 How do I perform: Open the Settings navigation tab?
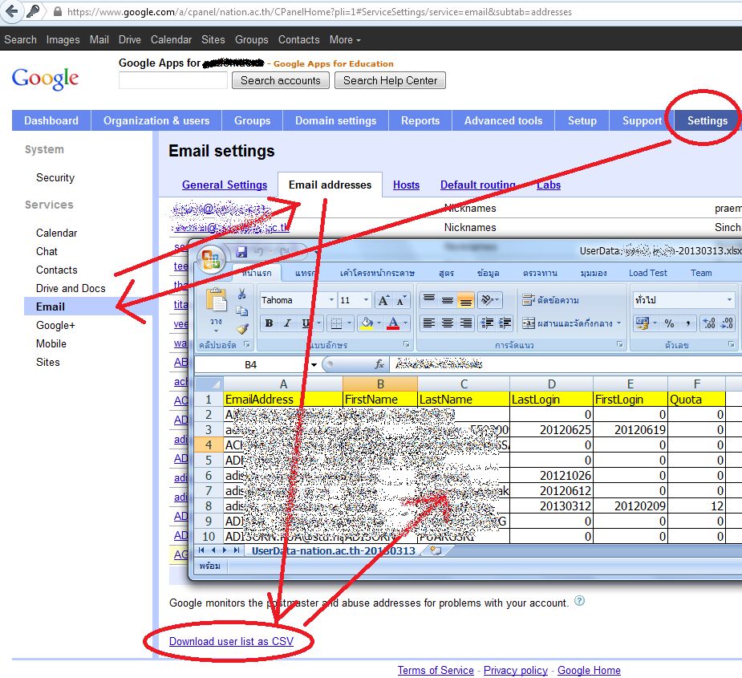click(707, 120)
